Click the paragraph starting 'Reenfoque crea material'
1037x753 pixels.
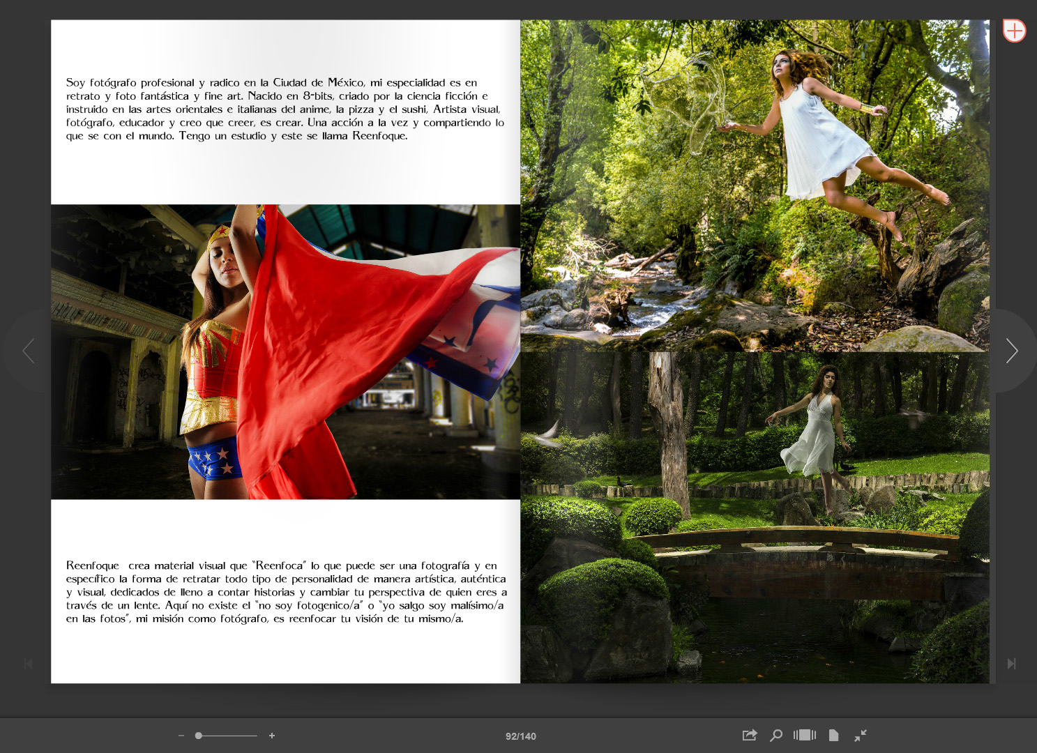coord(286,592)
